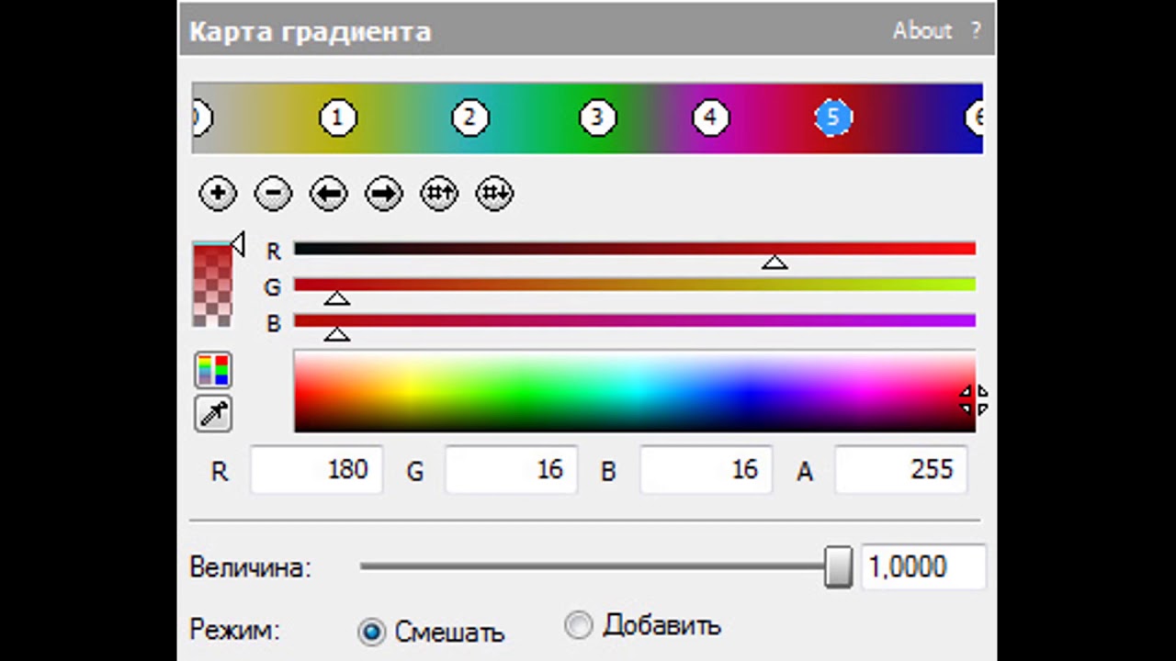
Task: Click the Величина slider handle
Action: tap(838, 566)
